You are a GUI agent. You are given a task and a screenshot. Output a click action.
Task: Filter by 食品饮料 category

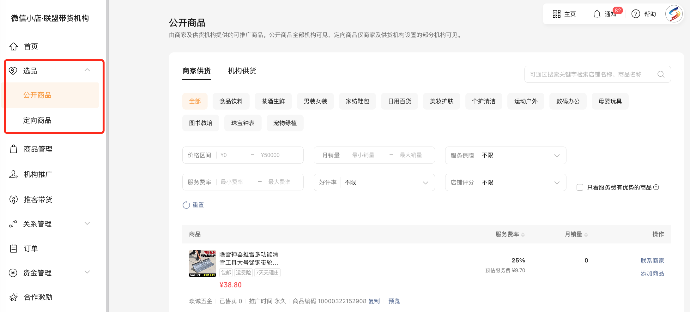coord(231,101)
